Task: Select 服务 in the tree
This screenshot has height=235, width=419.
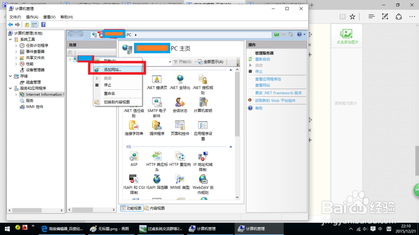Action: (x=30, y=100)
